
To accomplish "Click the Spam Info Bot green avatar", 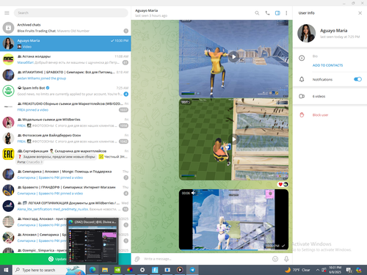I will (8, 91).
